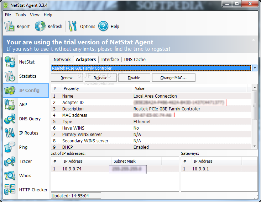Select the Secondary WINS server row
The height and width of the screenshot is (202, 261).
click(151, 141)
